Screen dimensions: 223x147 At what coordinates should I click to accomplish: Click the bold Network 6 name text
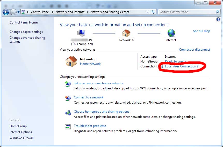[88, 59]
